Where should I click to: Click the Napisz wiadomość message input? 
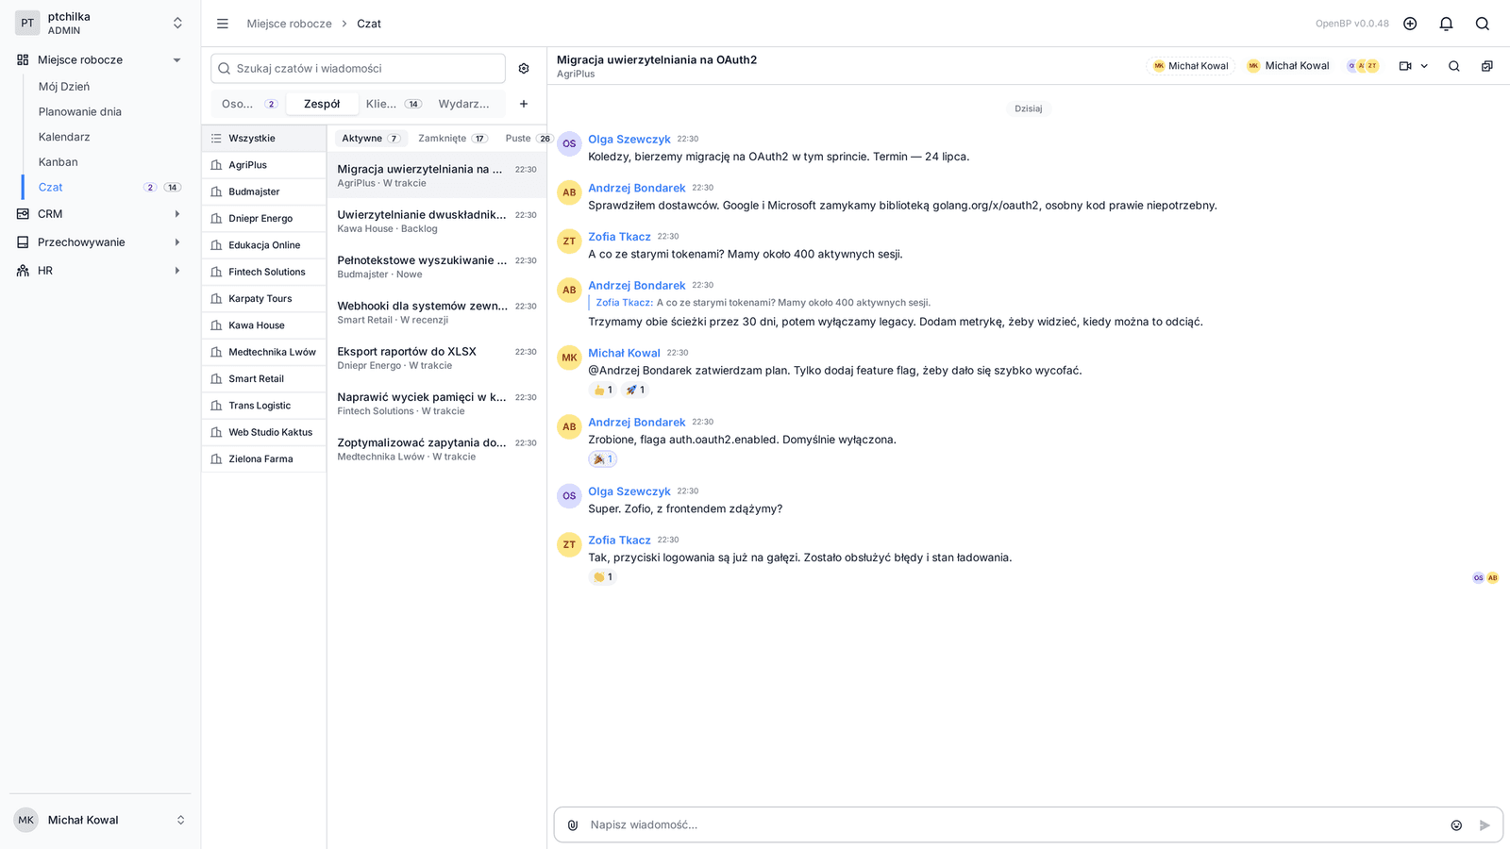(x=1015, y=825)
